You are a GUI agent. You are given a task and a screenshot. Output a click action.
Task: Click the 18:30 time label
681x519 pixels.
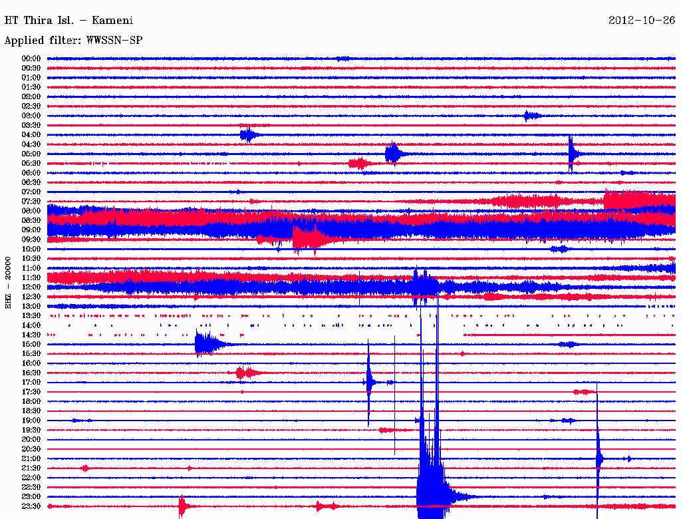(x=31, y=411)
